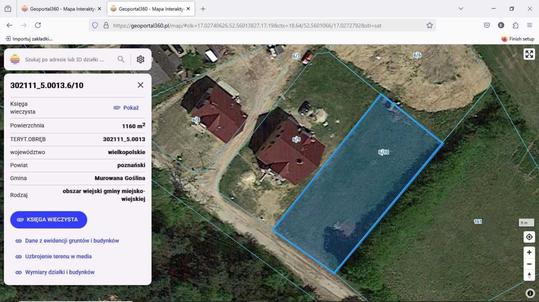
Task: Bookmark this page with star icon
Action: tap(430, 25)
